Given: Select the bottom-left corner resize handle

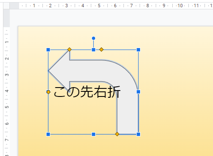Looking at the screenshot, I should [x=48, y=134].
